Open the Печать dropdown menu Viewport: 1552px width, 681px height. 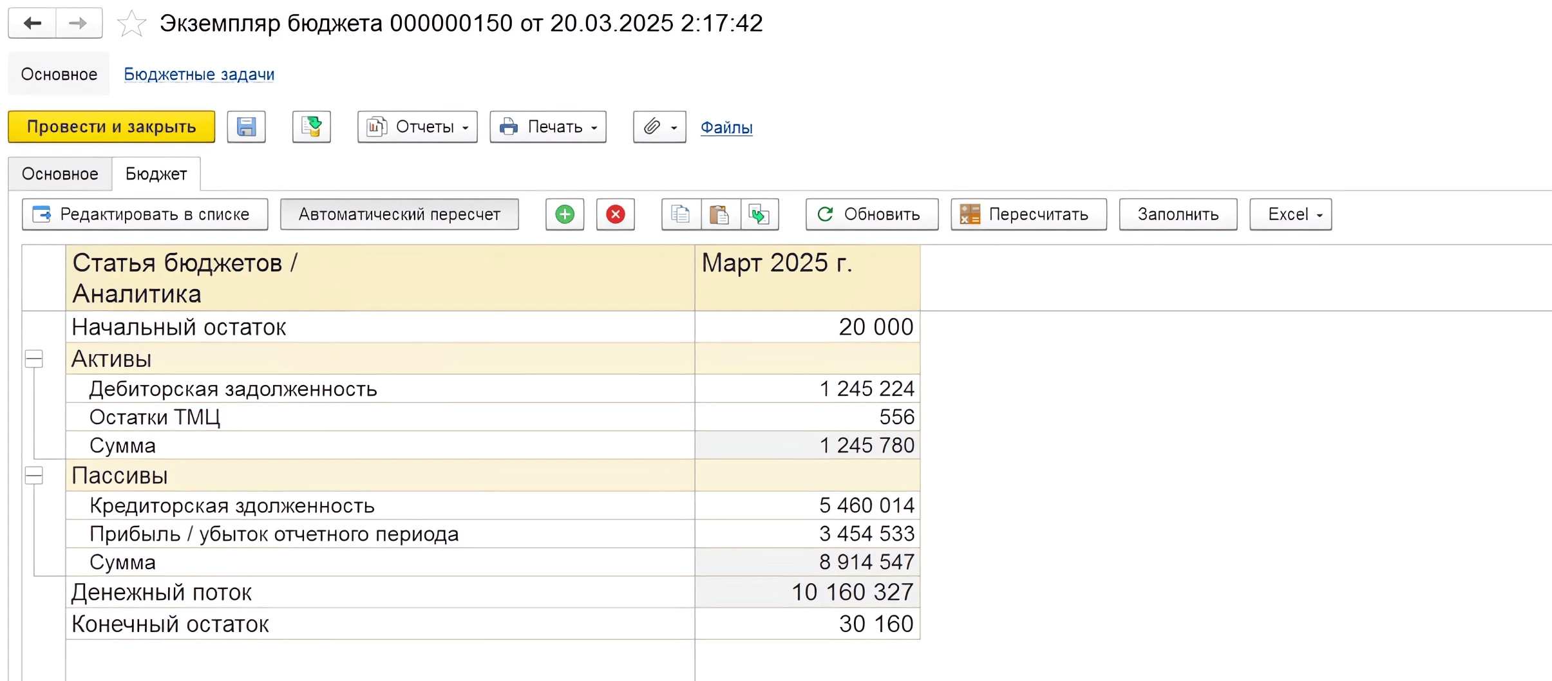tap(548, 127)
